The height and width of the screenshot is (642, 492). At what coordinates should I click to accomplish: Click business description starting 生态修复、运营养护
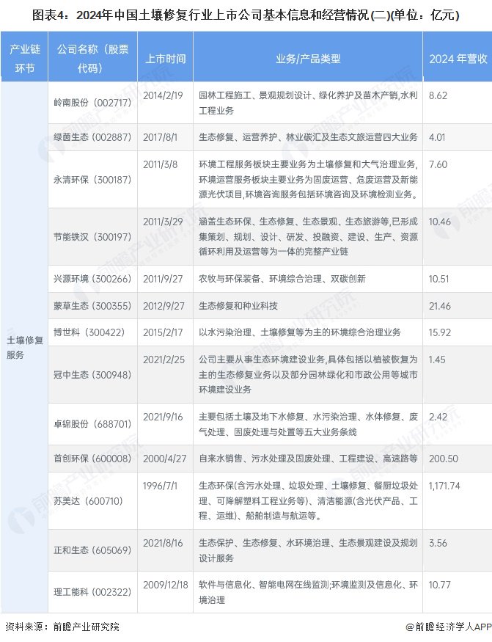pos(308,137)
